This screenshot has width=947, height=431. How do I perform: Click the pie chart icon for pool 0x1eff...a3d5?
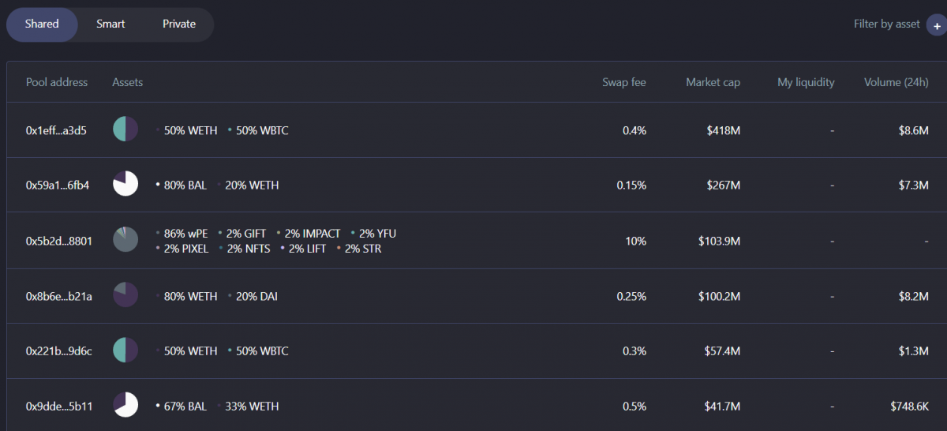pyautogui.click(x=125, y=129)
